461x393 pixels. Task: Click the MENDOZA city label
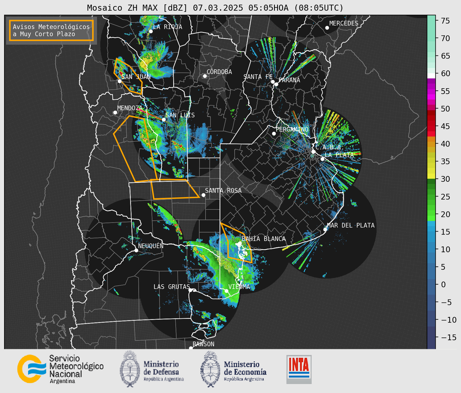pyautogui.click(x=130, y=108)
